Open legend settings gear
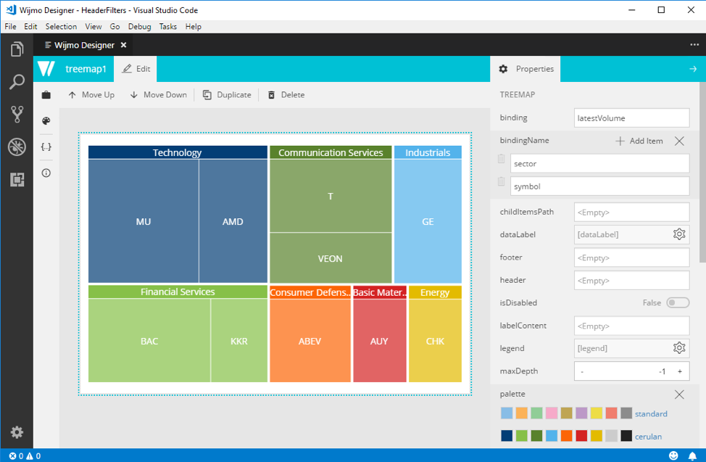706x462 pixels. click(x=678, y=348)
